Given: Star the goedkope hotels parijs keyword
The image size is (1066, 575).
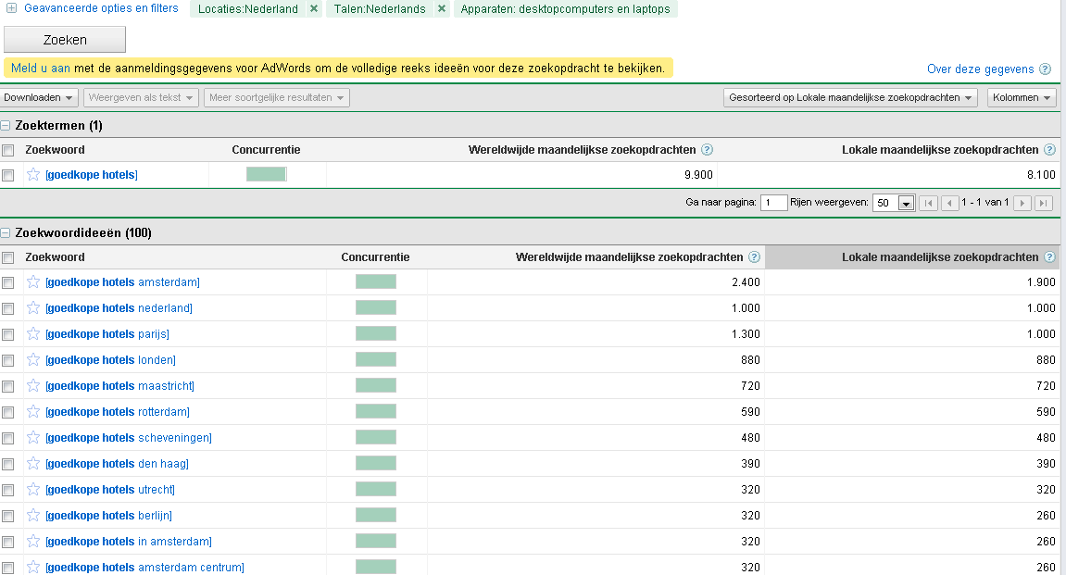Looking at the screenshot, I should point(33,333).
